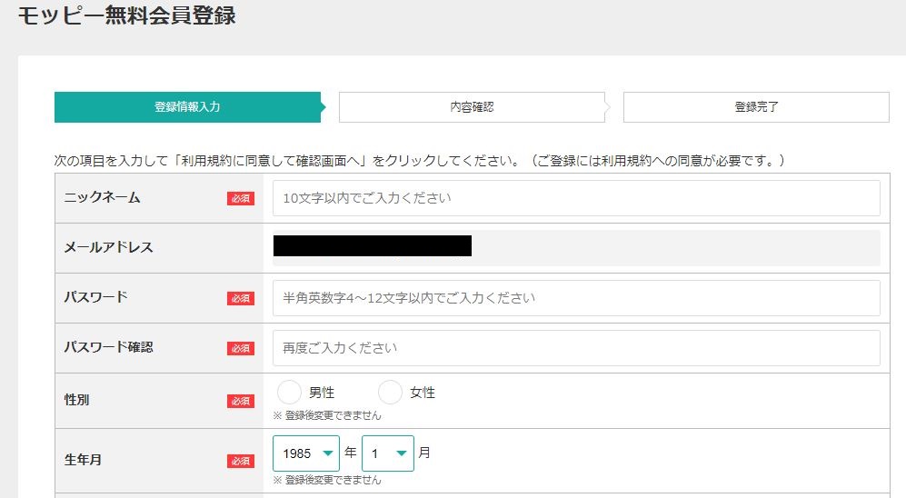This screenshot has width=906, height=498.
Task: Click the 必須 badge beside 生年月
Action: 241,461
